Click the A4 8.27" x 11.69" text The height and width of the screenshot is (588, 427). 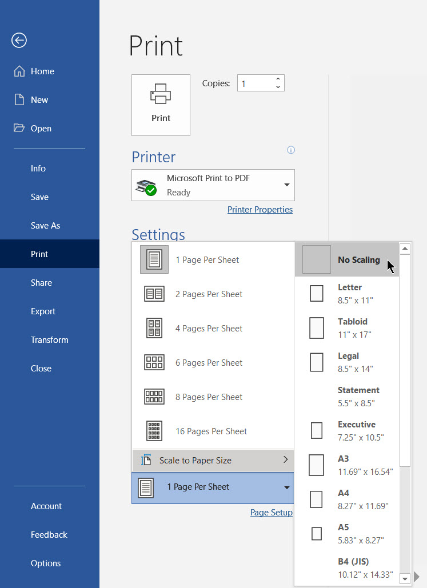pos(363,499)
